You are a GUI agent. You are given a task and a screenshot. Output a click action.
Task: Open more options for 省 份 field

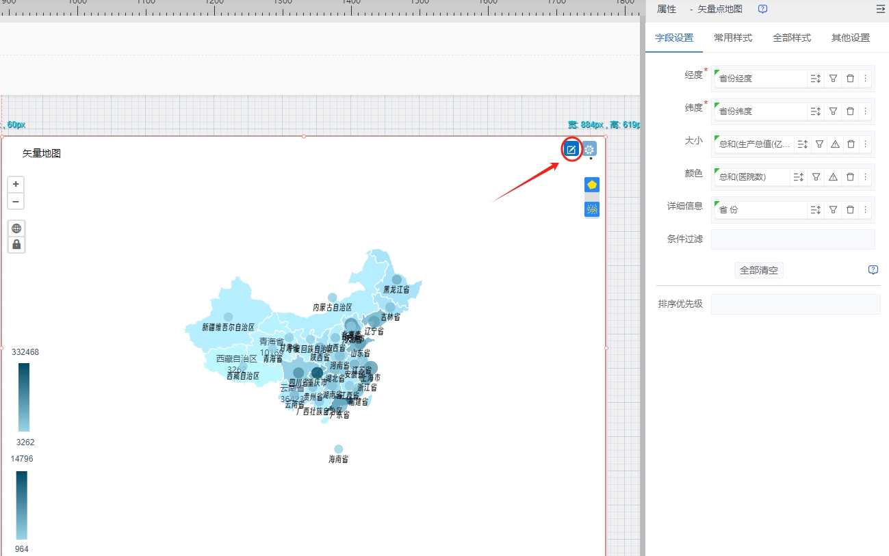[865, 209]
